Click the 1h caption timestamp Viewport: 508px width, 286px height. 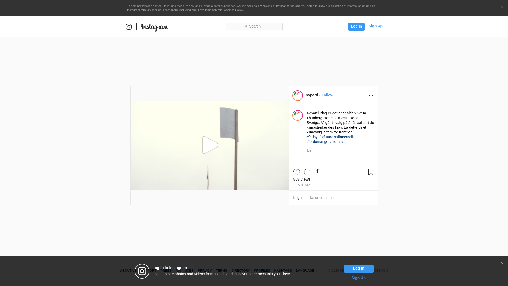(x=309, y=150)
